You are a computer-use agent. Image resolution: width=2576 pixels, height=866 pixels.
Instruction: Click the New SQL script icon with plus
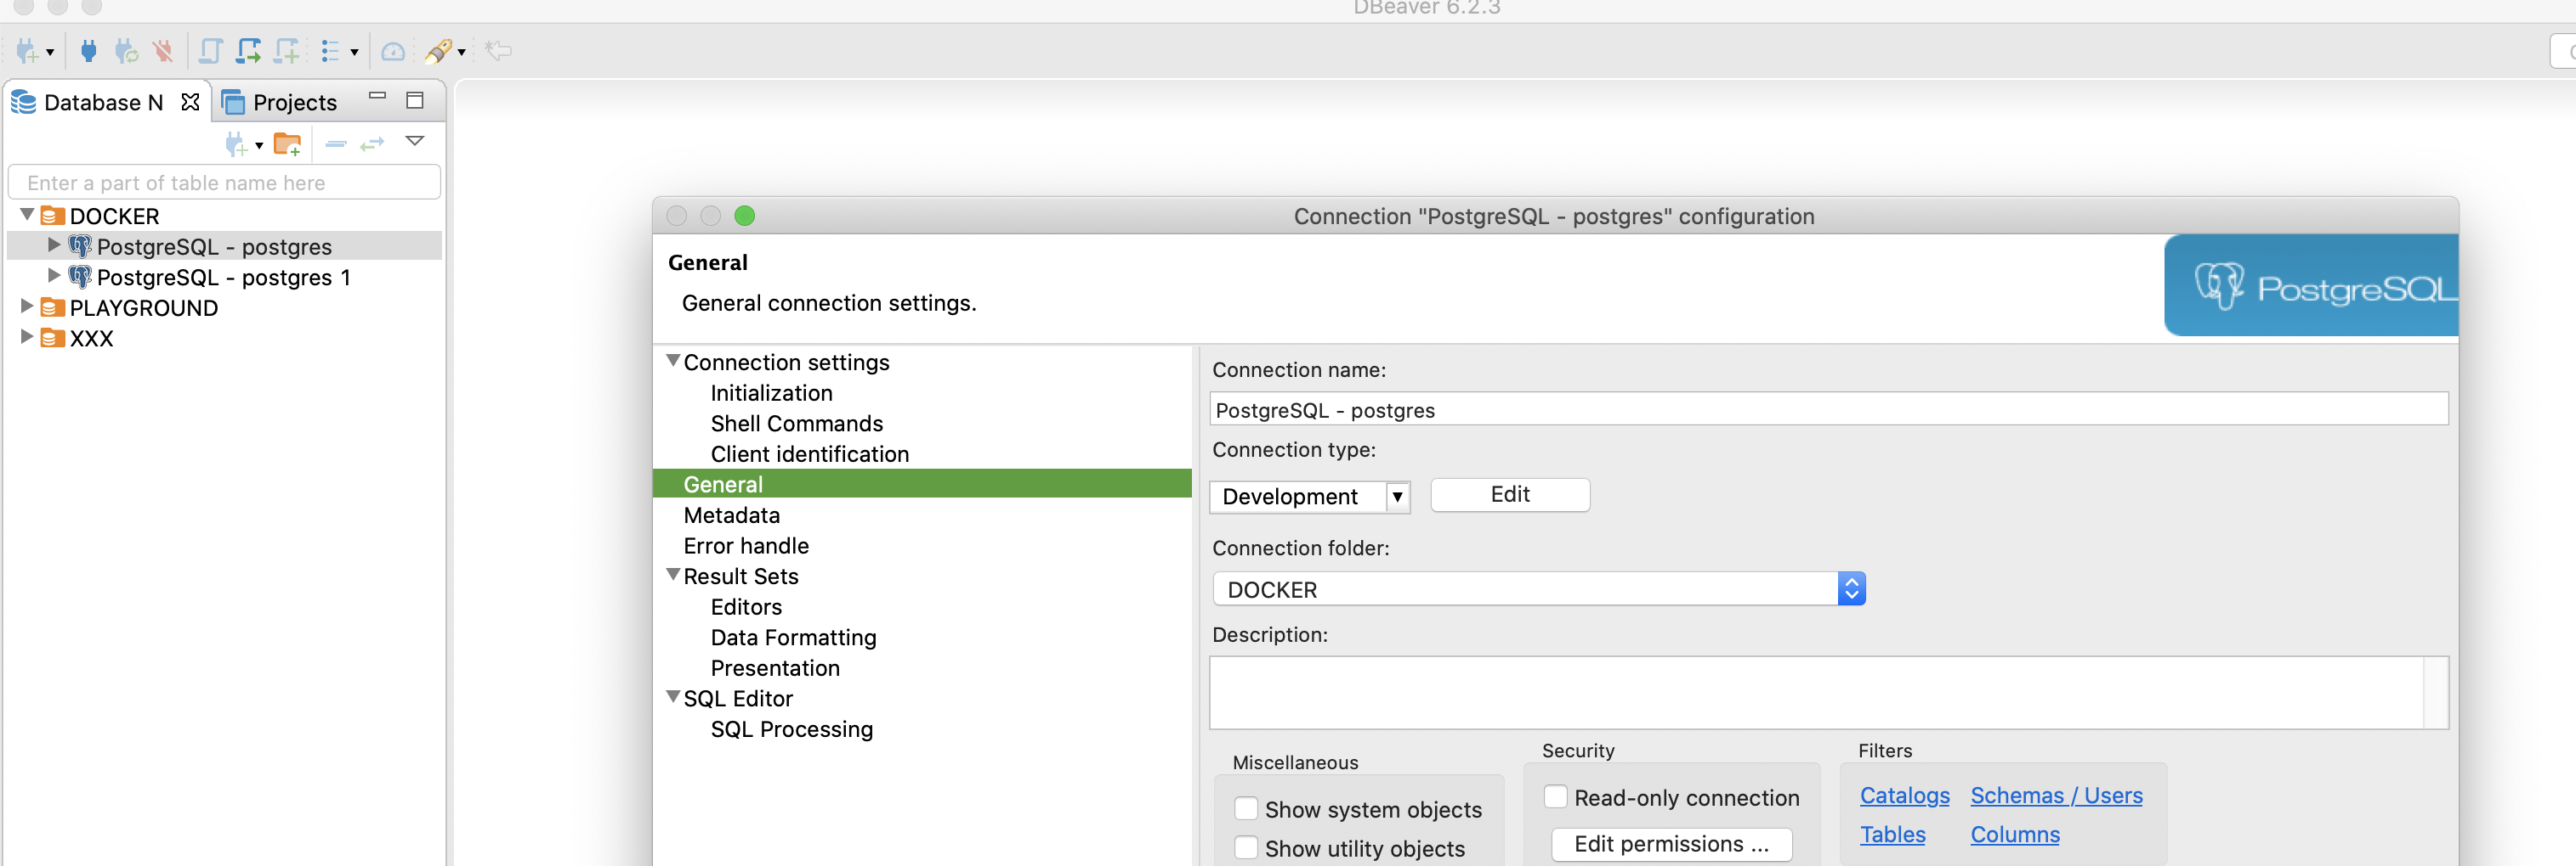287,50
